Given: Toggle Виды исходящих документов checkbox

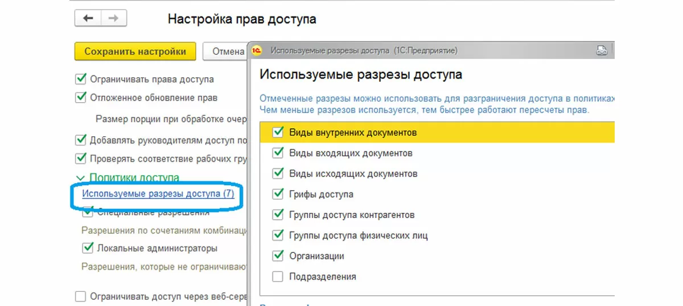Looking at the screenshot, I should point(278,173).
